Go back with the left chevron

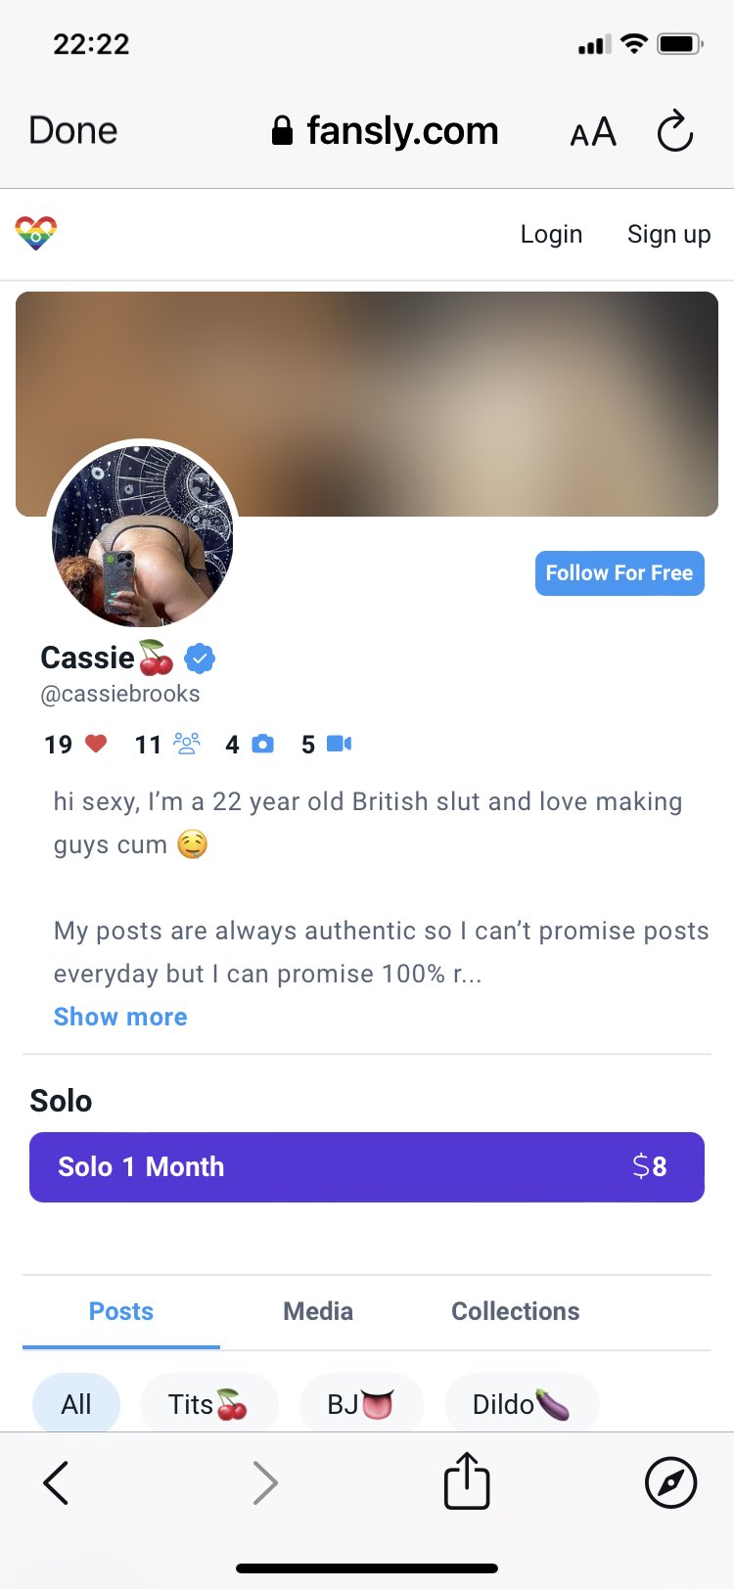pos(57,1481)
